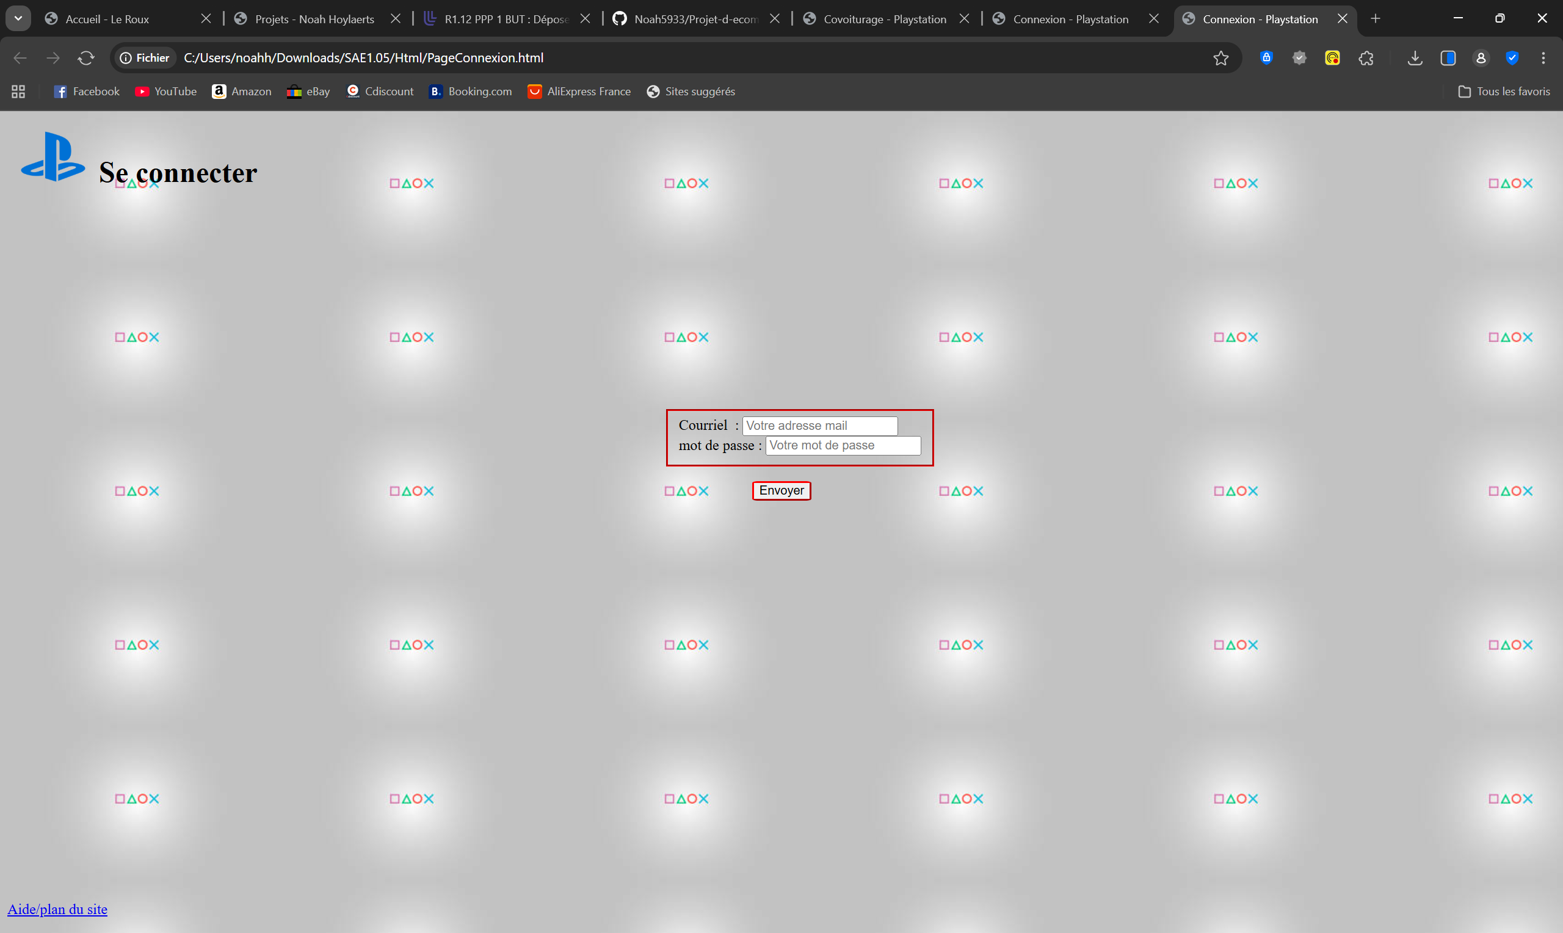Open the tab search dropdown arrow
The height and width of the screenshot is (933, 1563).
[x=18, y=19]
